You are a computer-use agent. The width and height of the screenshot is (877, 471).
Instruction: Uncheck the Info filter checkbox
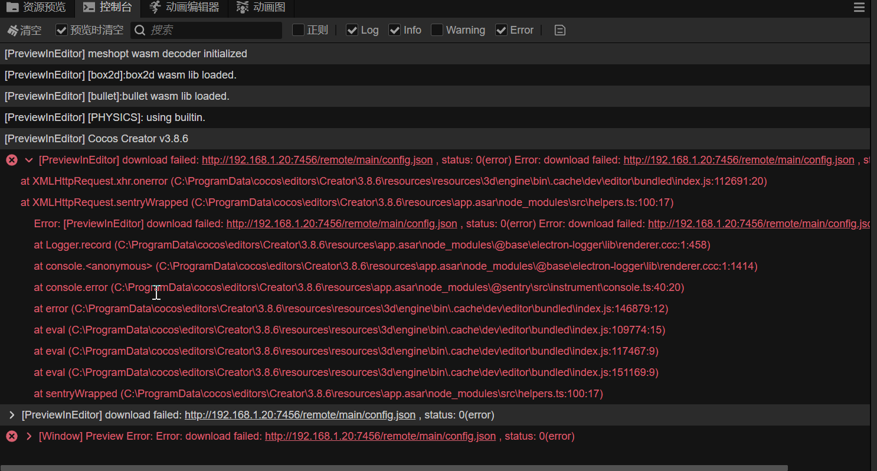(x=395, y=30)
